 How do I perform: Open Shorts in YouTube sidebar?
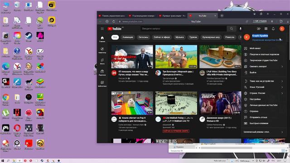click(x=102, y=61)
